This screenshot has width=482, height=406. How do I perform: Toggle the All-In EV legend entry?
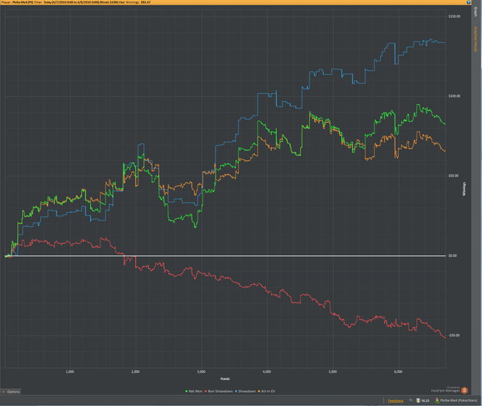(x=266, y=392)
